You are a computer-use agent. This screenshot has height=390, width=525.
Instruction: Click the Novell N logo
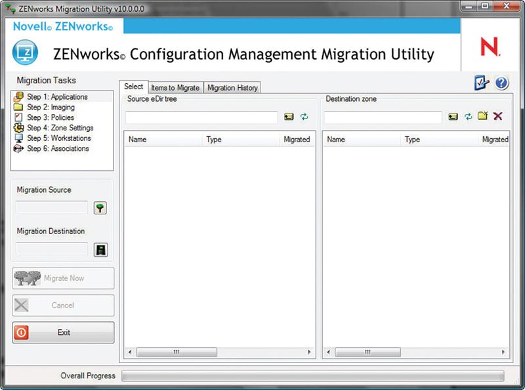[490, 47]
